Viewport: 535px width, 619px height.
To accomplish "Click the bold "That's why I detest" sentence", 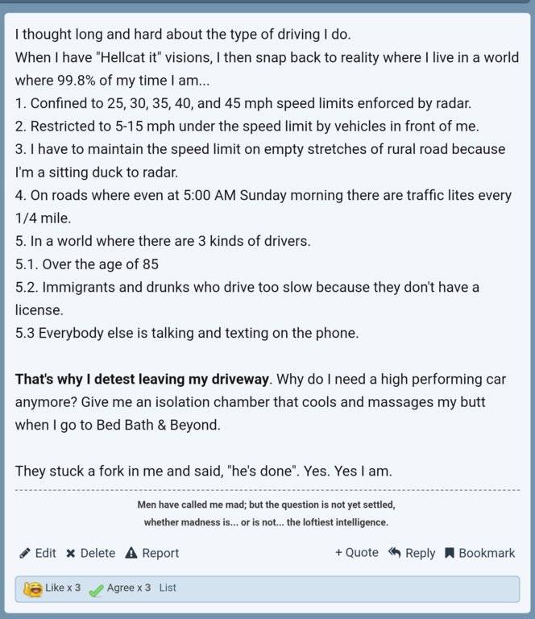I will pyautogui.click(x=142, y=378).
